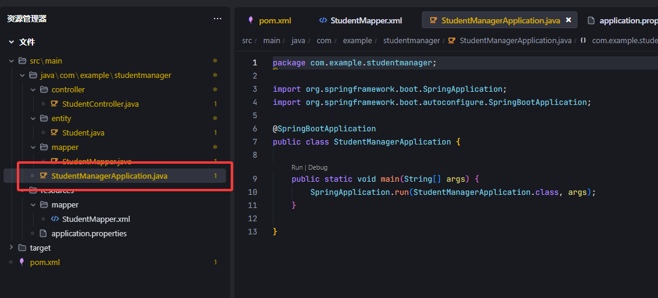Click breadcrumb segment 'src'
The height and width of the screenshot is (298, 658).
[247, 41]
